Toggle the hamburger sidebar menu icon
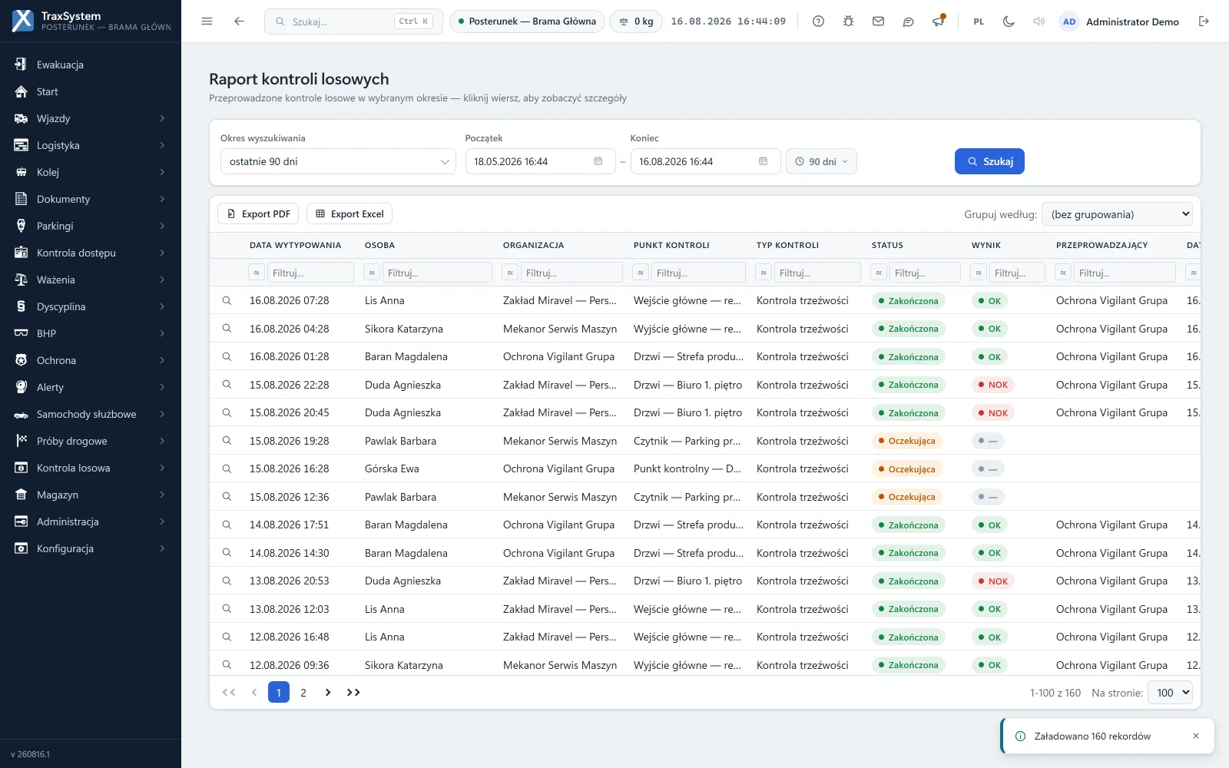 [x=207, y=22]
